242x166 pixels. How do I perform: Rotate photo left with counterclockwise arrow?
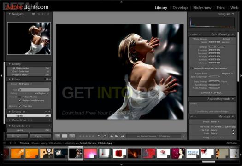click(x=99, y=136)
